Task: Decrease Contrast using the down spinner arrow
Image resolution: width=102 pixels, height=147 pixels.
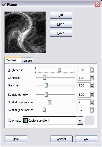Action: pos(92,79)
